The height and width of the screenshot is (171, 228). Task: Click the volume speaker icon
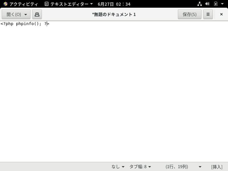click(207, 4)
